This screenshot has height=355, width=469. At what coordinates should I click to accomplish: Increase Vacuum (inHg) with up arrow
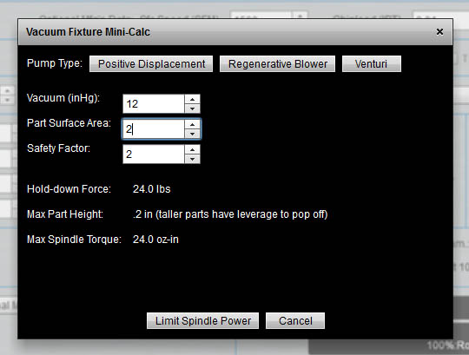coord(192,99)
